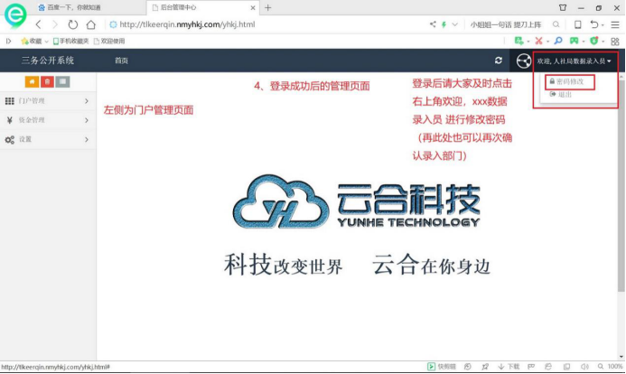Expand the 资金管理 sidebar menu

pos(48,120)
